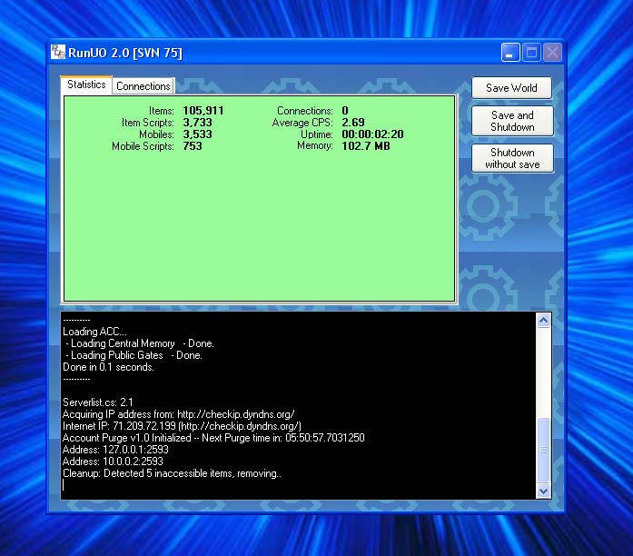Click the 'Serverlist.cs: 2.1' console line
Viewport: 633px width, 556px height.
(x=98, y=402)
